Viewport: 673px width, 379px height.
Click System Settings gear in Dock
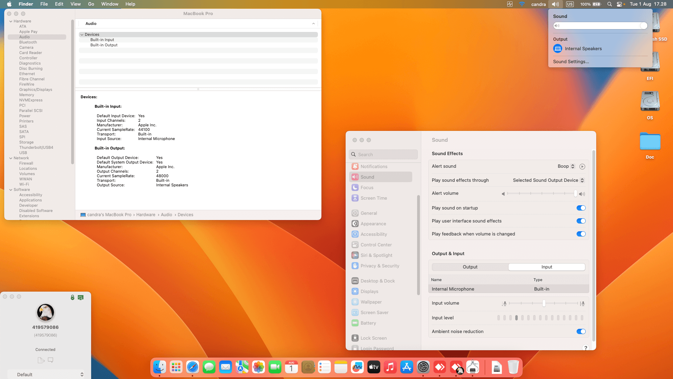coord(423,367)
